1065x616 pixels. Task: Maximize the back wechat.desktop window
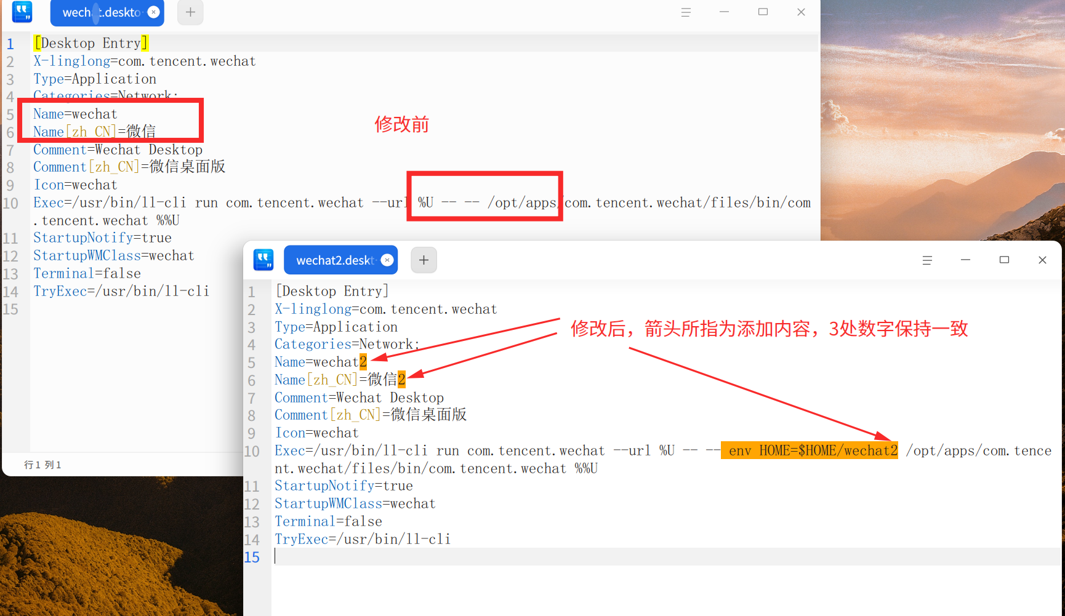pos(763,12)
